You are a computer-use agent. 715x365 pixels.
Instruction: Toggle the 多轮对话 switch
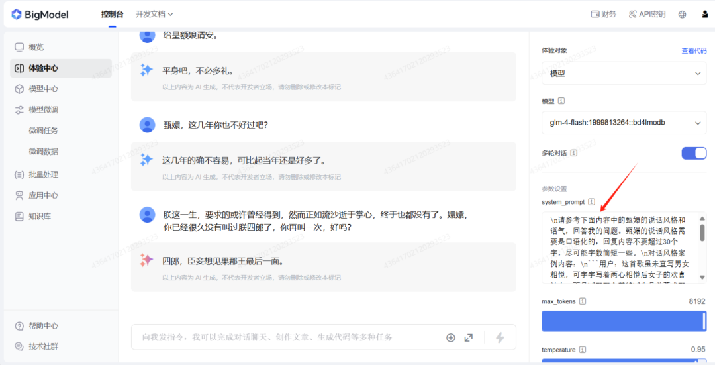coord(694,153)
